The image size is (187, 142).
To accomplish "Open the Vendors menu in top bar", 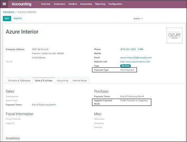I will coord(72,4).
